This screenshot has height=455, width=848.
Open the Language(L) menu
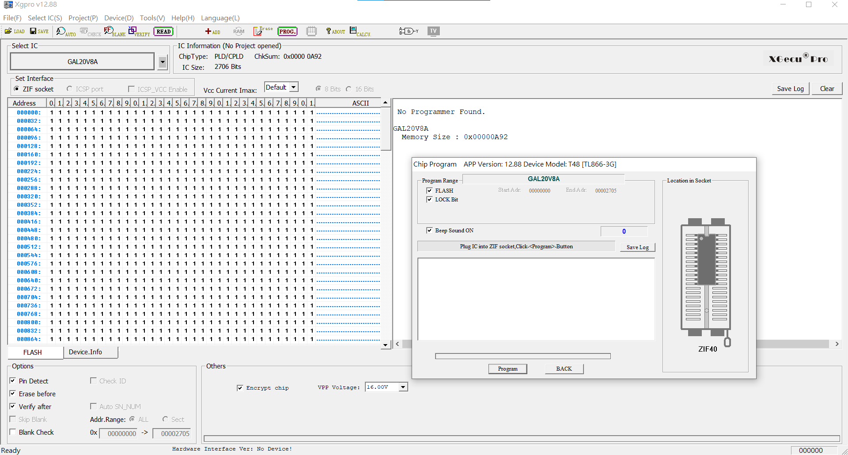220,18
